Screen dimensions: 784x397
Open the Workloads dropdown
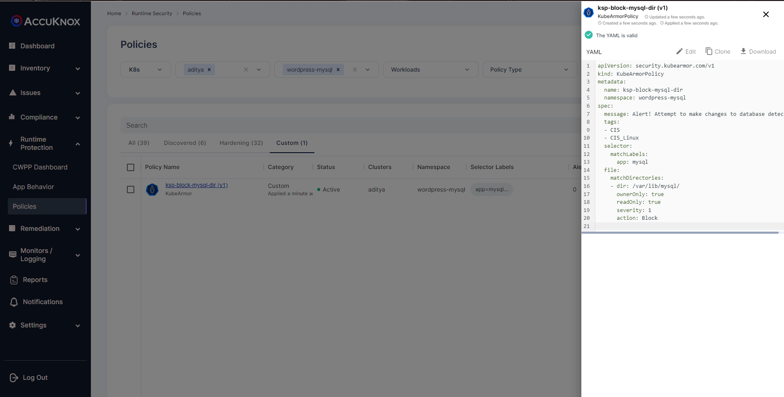click(x=430, y=69)
